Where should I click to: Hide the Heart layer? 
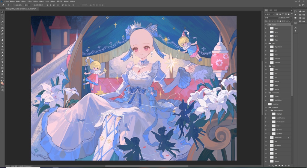click(266, 28)
